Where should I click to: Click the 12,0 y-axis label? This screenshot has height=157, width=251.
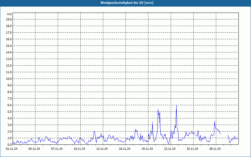[x=9, y=66]
